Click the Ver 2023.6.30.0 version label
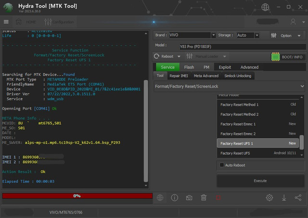Image resolution: width=308 pixels, height=218 pixels. click(30, 12)
